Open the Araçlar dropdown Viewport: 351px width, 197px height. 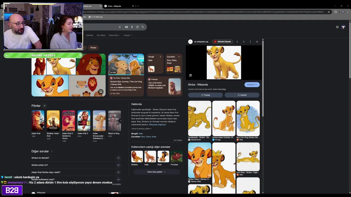[128, 35]
